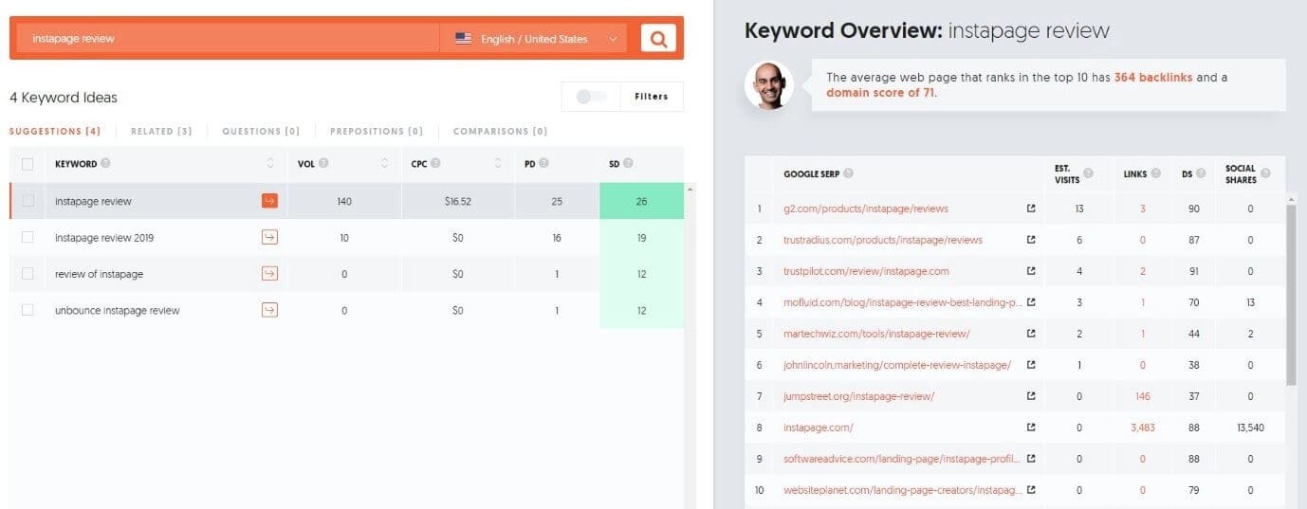Viewport: 1307px width, 509px height.
Task: Click external-link icon for jumpstreet.org result
Action: (1031, 396)
